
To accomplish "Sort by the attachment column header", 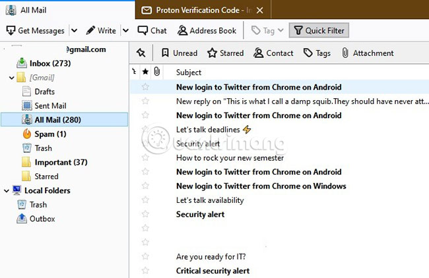I will (x=157, y=72).
